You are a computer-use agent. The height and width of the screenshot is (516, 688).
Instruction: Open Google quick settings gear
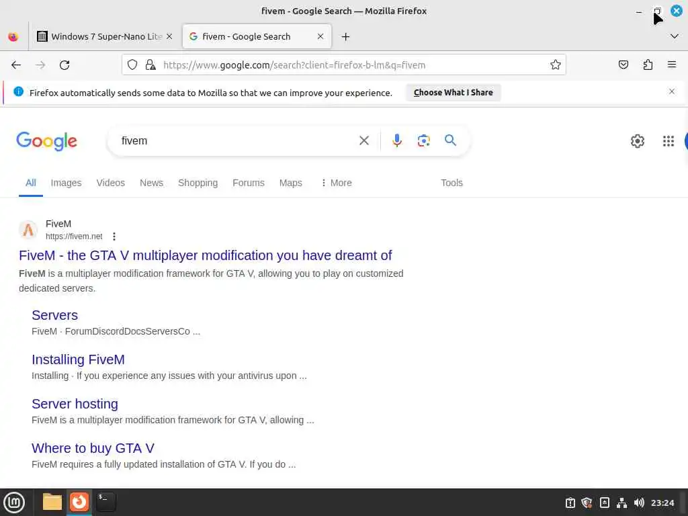[637, 141]
